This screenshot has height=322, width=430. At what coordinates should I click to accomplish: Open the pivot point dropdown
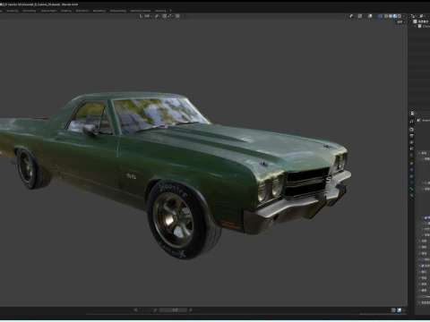coord(158,16)
